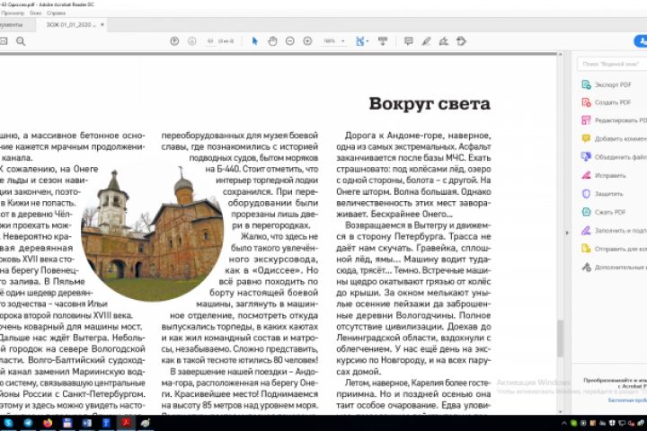Open the Просмотр menu

click(x=13, y=13)
